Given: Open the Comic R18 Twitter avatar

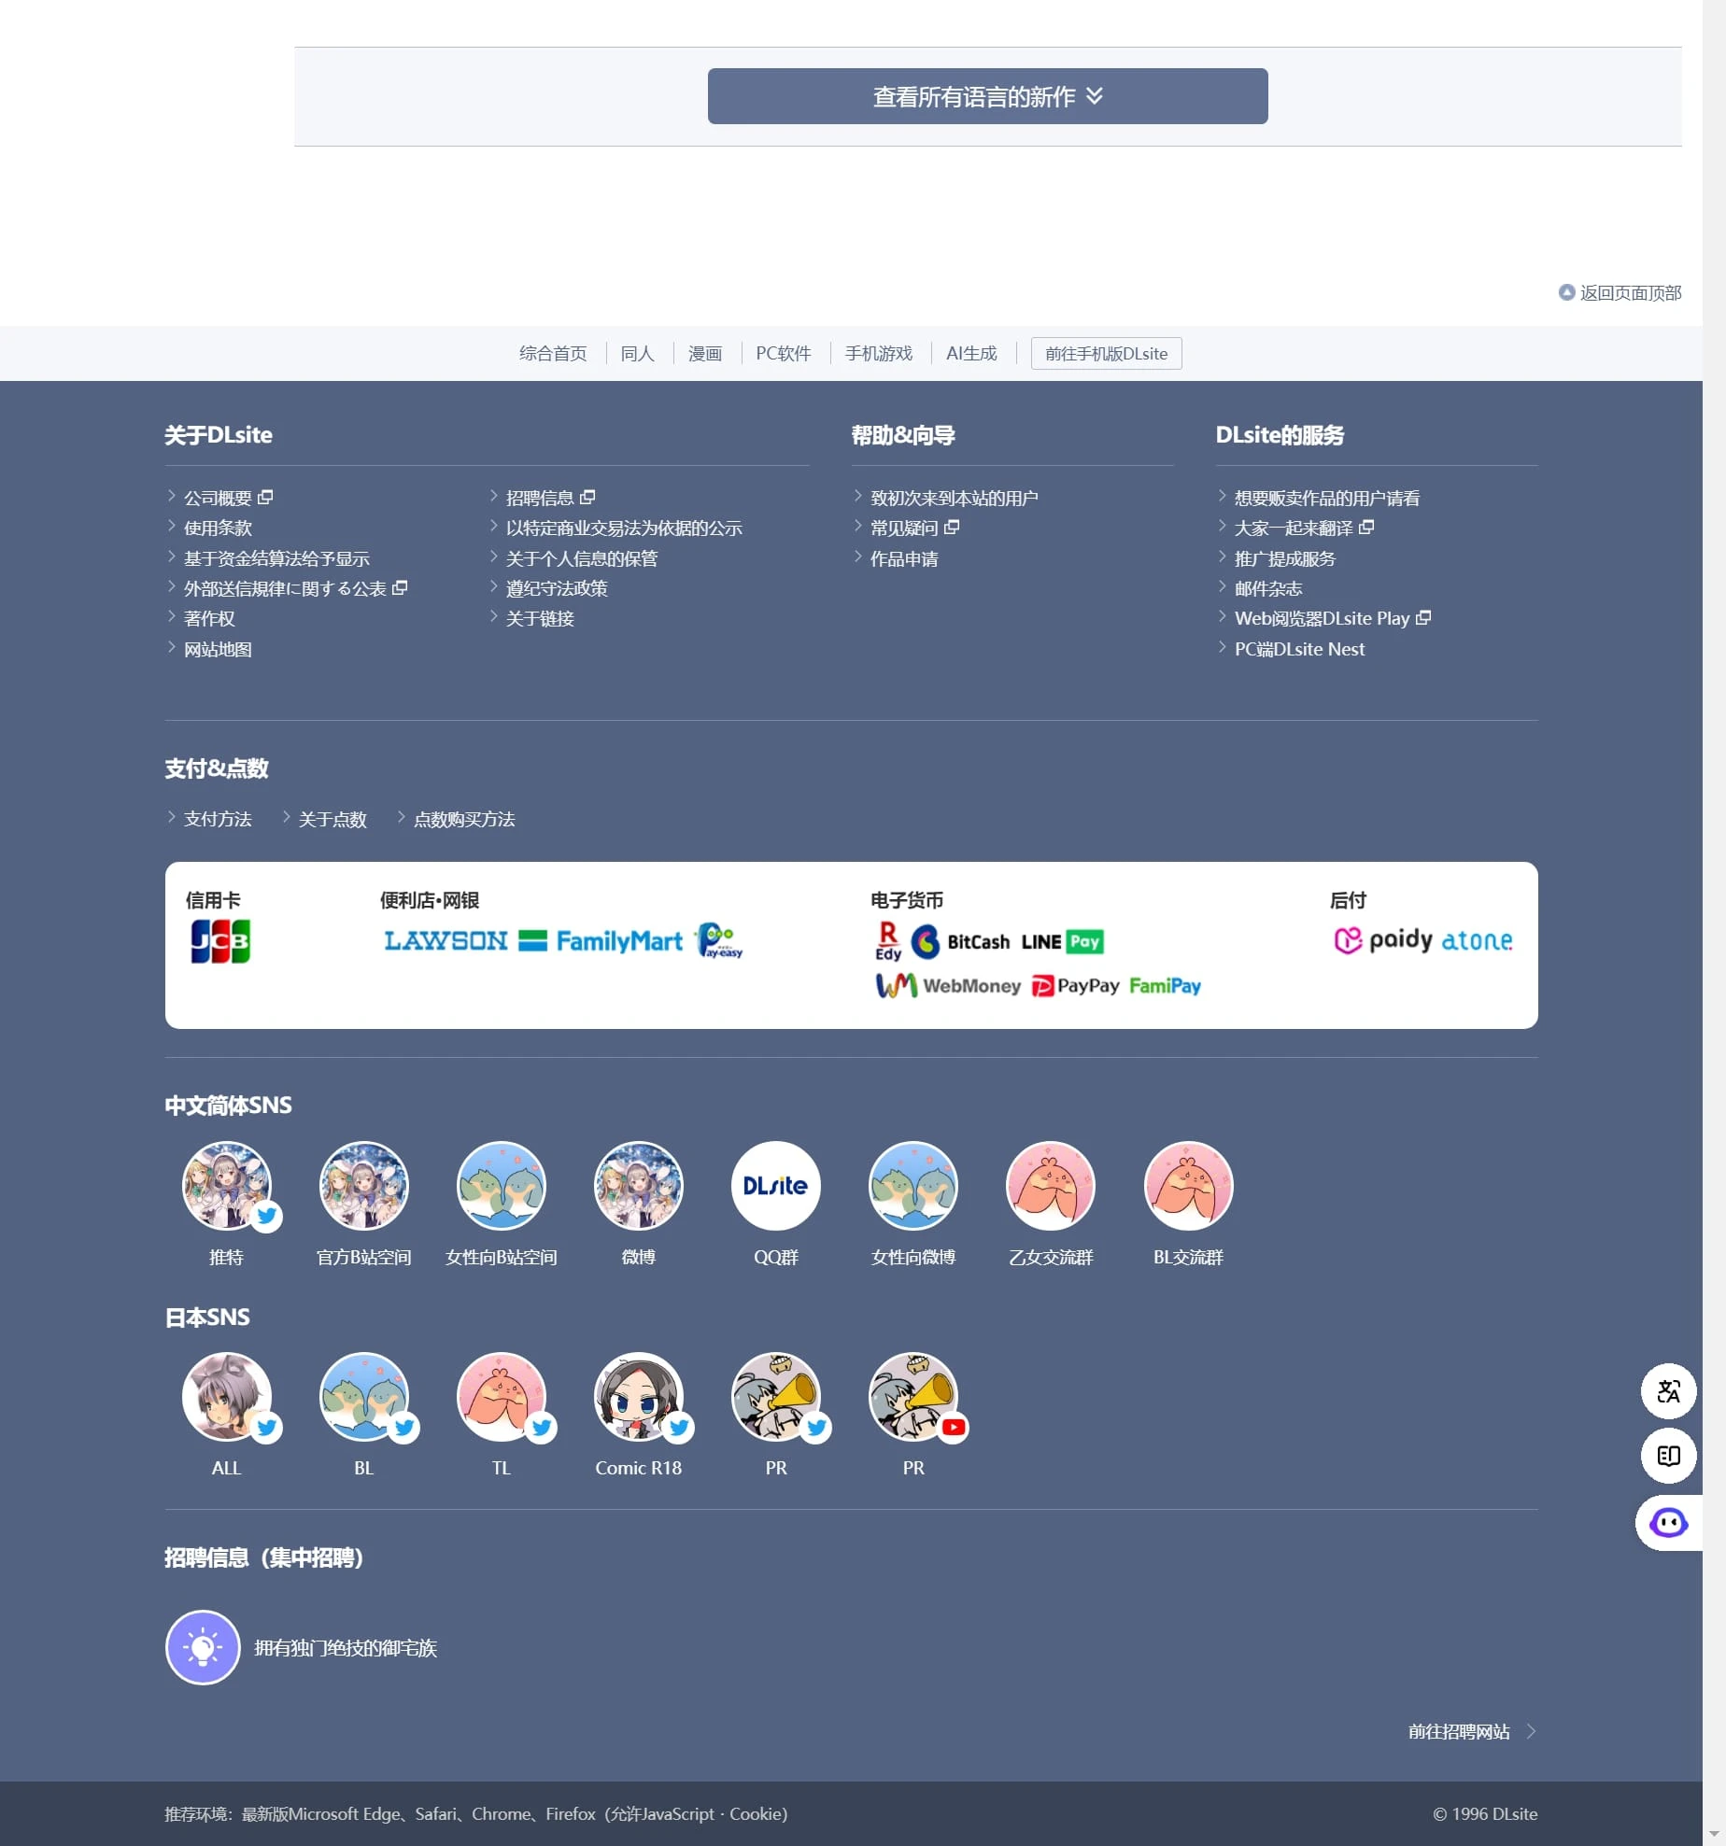Looking at the screenshot, I should 639,1398.
